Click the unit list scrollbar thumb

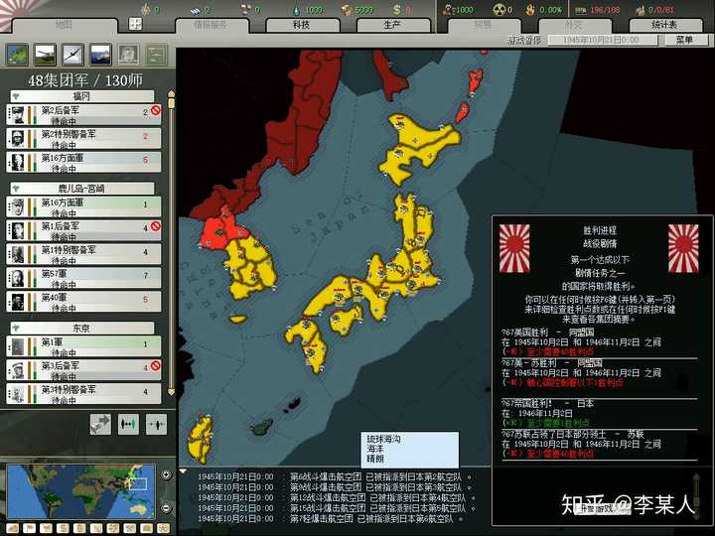[x=172, y=103]
